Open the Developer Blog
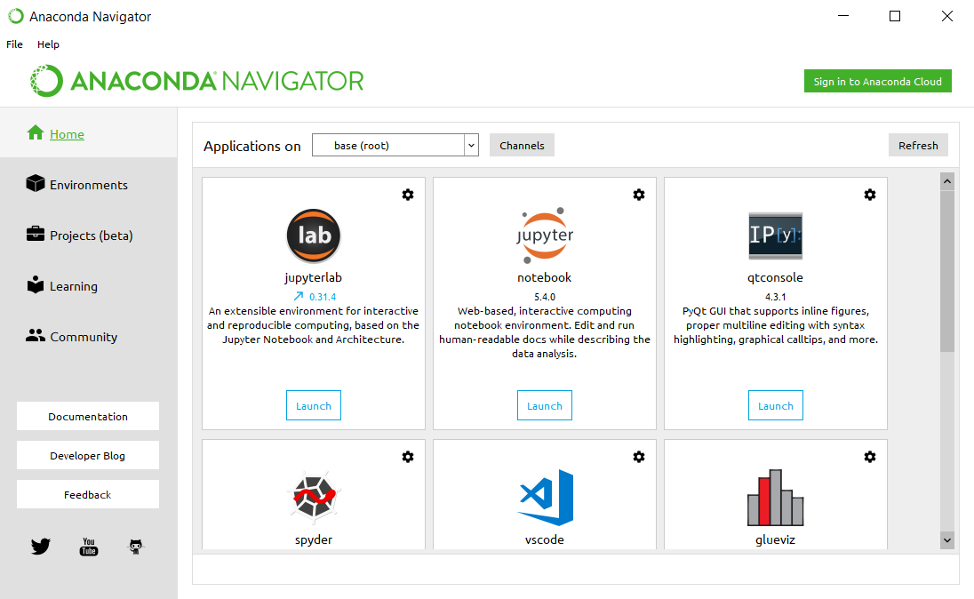Screen dimensions: 974x599 (88, 455)
